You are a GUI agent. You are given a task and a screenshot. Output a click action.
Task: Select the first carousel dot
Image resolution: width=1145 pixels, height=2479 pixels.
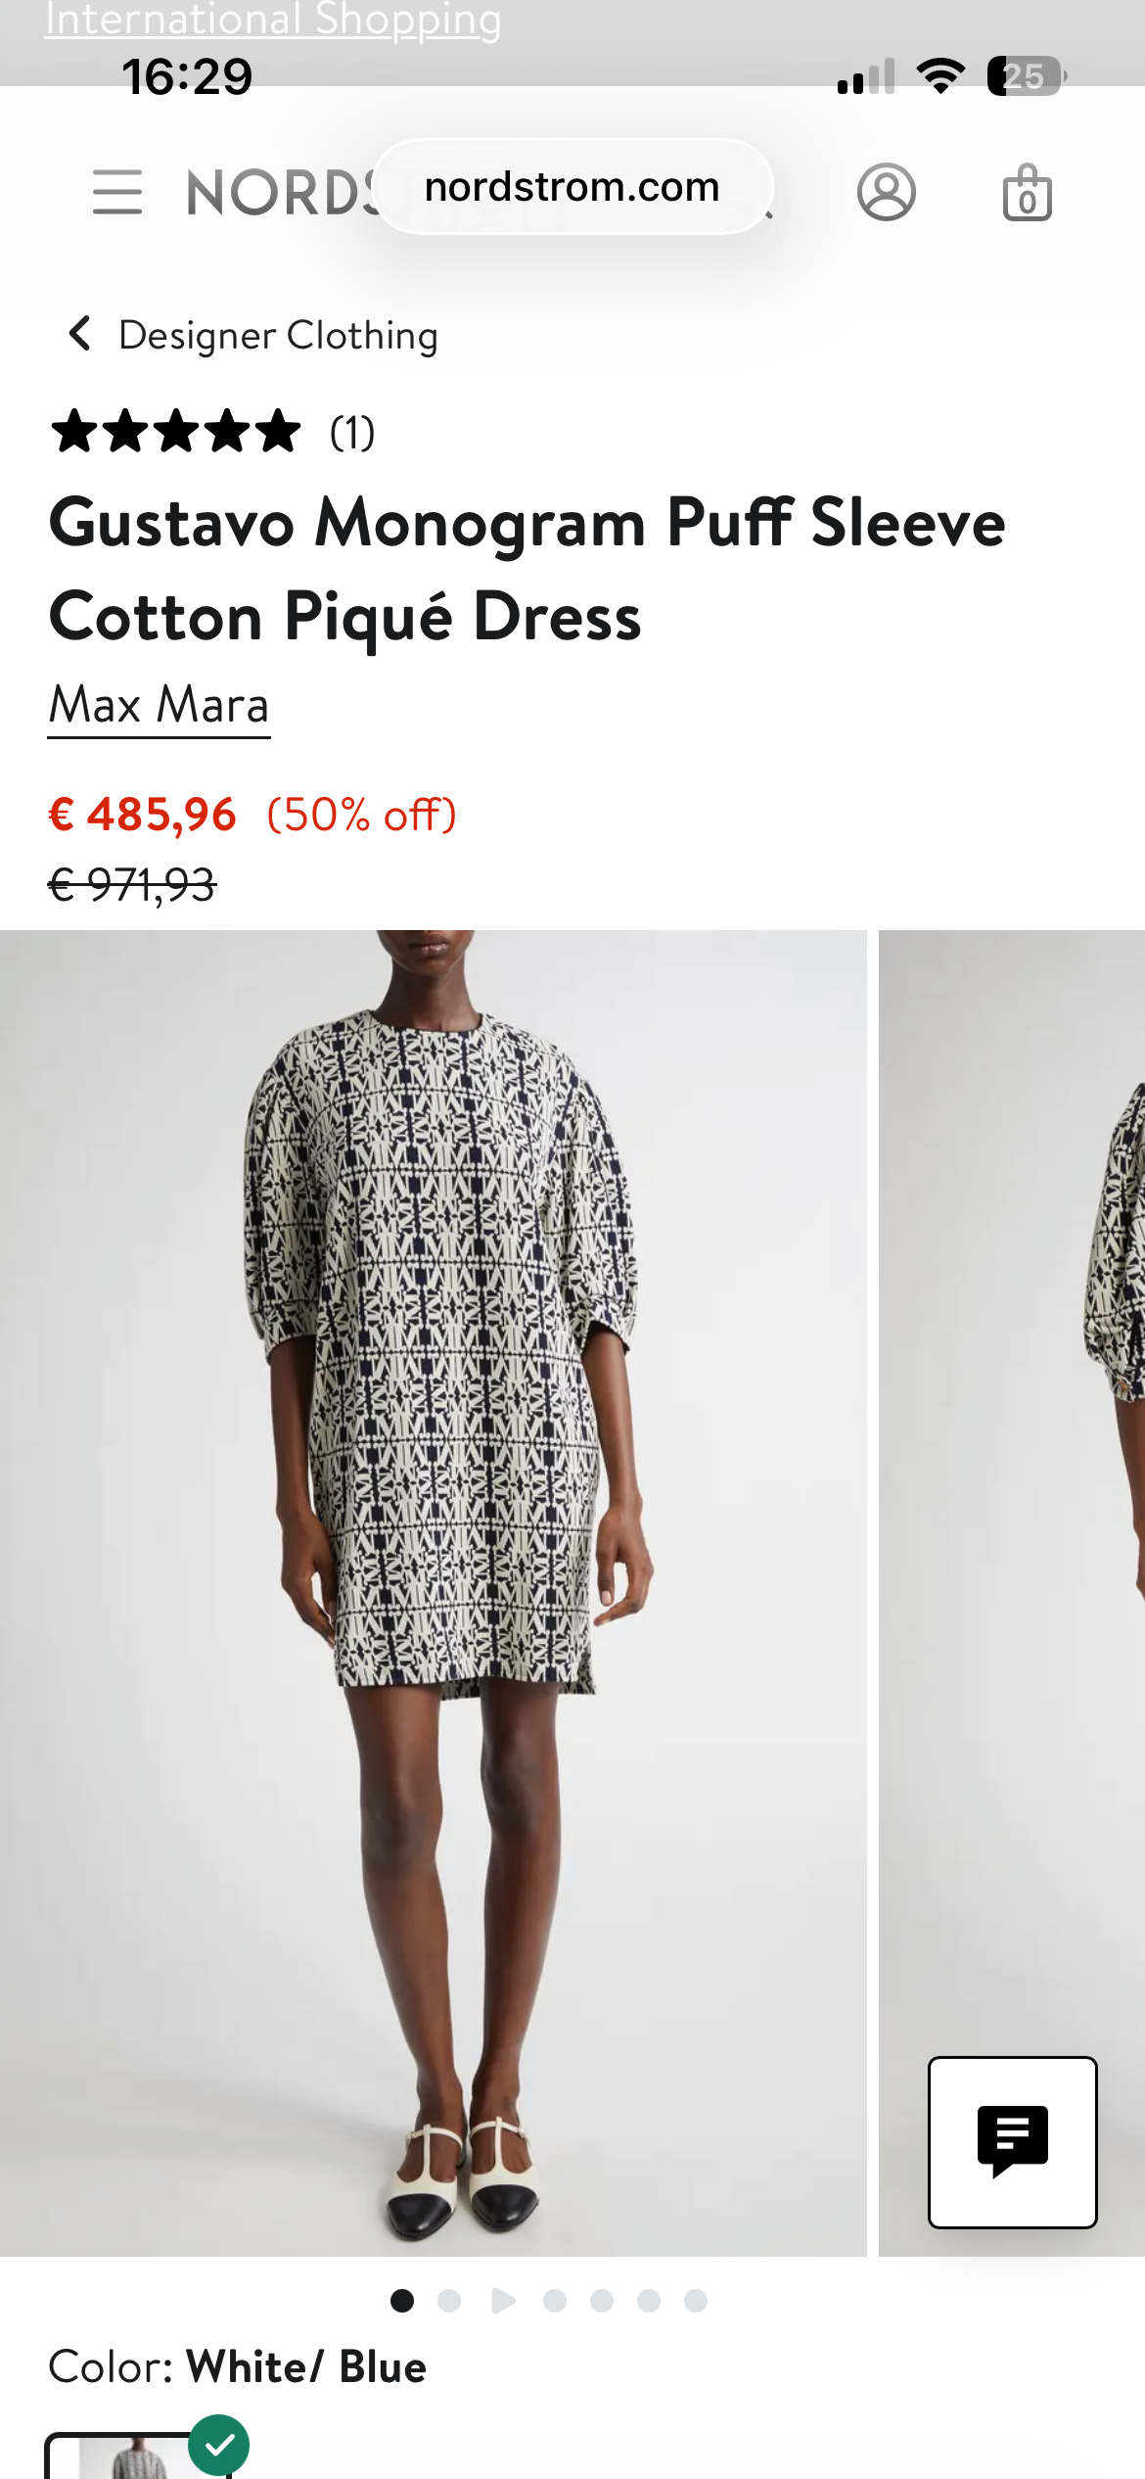pos(402,2301)
